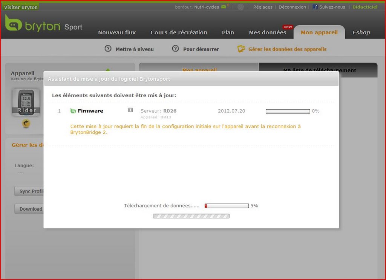Click the globe language icon in top bar
This screenshot has width=386, height=280.
pos(240,7)
